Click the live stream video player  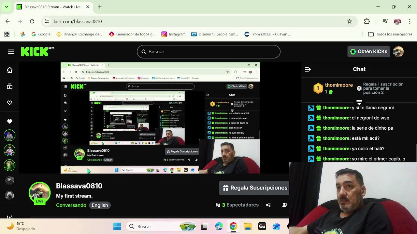pos(160,118)
